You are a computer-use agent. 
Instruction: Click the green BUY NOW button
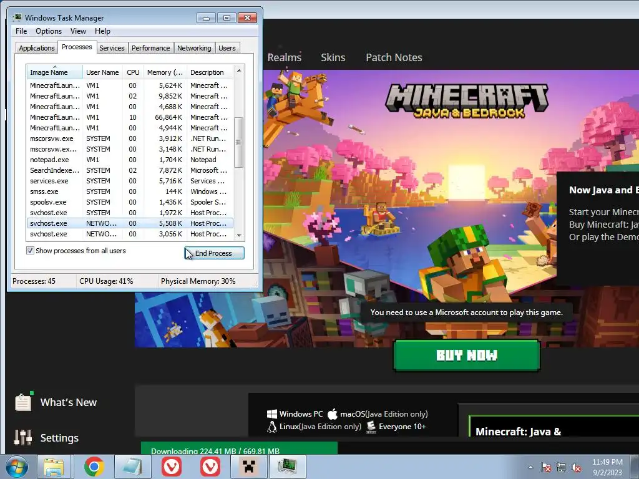[x=467, y=355]
